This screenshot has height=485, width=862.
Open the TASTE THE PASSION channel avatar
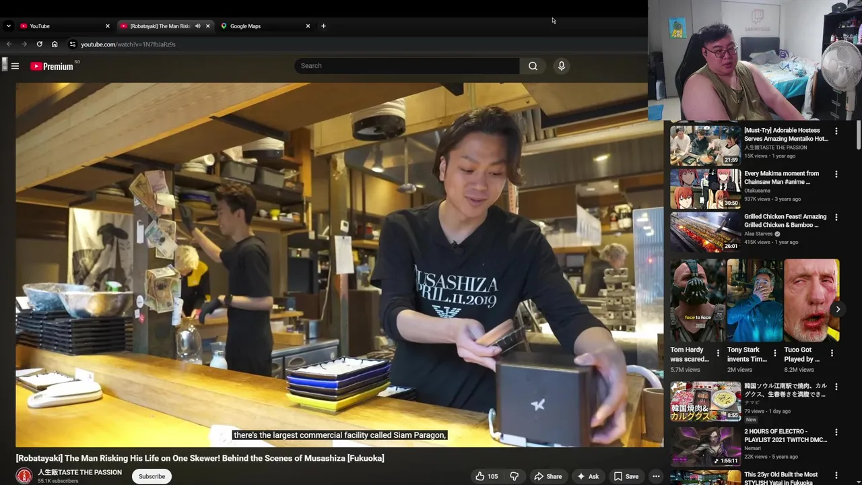point(24,476)
